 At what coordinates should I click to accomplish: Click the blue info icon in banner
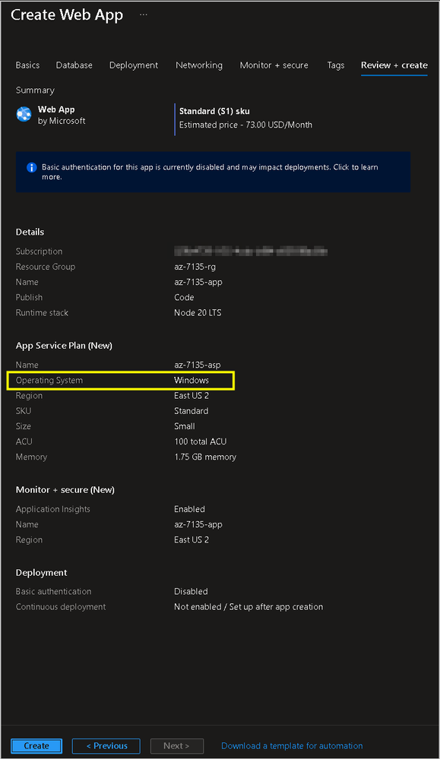pyautogui.click(x=31, y=167)
